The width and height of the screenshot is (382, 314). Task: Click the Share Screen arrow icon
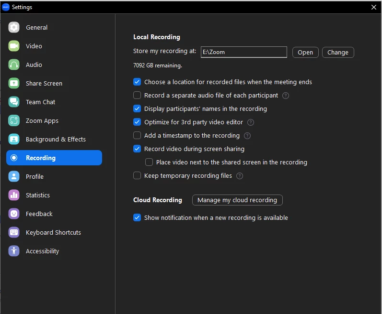pyautogui.click(x=14, y=83)
